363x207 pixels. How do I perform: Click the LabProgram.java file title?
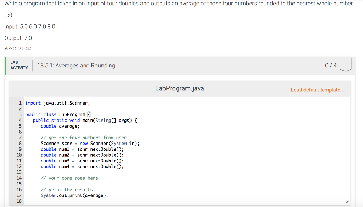click(179, 89)
